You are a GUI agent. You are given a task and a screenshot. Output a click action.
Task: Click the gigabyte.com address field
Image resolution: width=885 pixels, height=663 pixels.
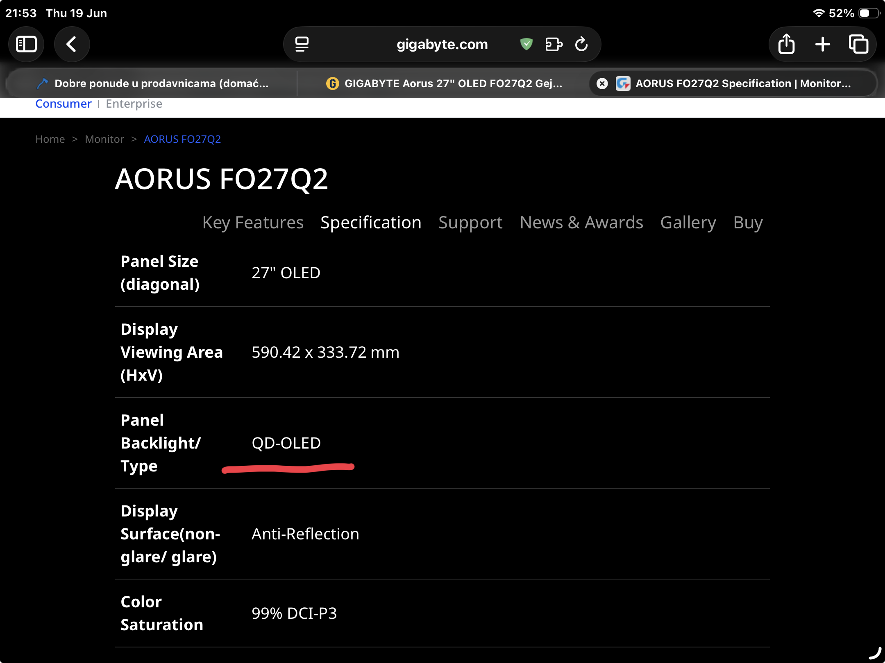pos(442,44)
